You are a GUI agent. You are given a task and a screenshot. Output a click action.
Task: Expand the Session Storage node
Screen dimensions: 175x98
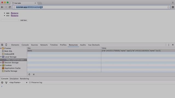1,63
